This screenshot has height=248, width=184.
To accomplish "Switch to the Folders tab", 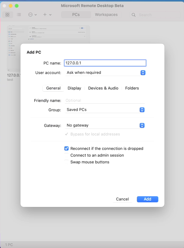I will [x=132, y=88].
